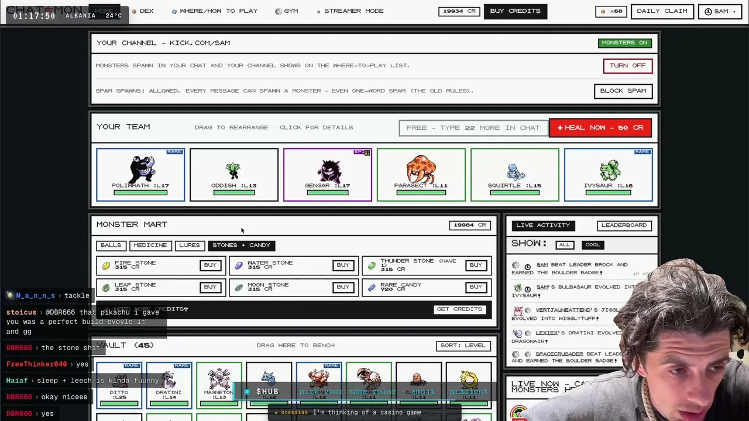The image size is (749, 421).
Task: Turn off monster spawns
Action: 627,65
